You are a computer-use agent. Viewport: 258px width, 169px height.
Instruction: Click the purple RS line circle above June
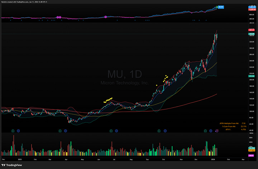click(x=106, y=17)
